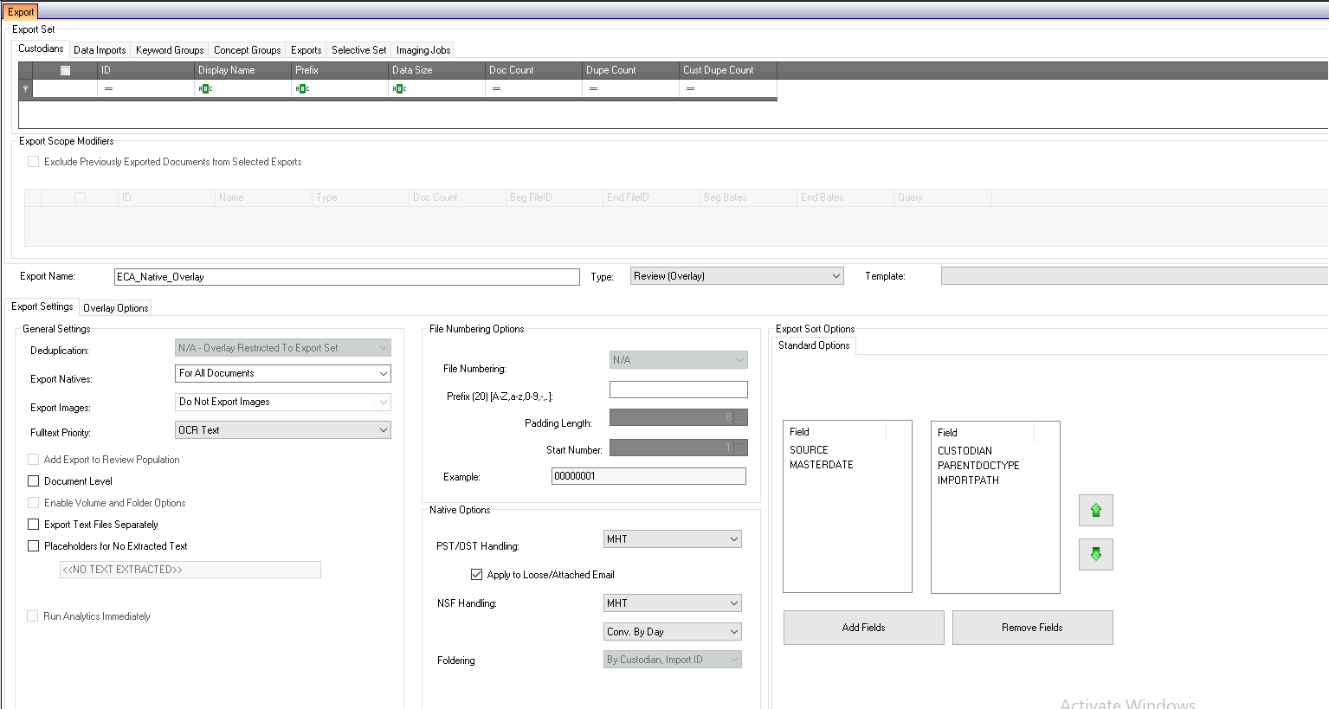1329x709 pixels.
Task: Select MASTERDATE in the left field list
Action: click(x=822, y=465)
